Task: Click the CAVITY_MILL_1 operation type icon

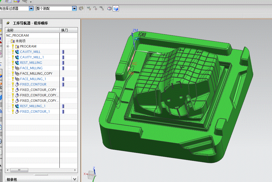Action: tap(17, 57)
